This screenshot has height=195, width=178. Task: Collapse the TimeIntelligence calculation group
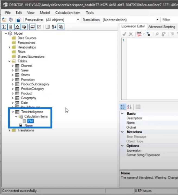coord(13,112)
